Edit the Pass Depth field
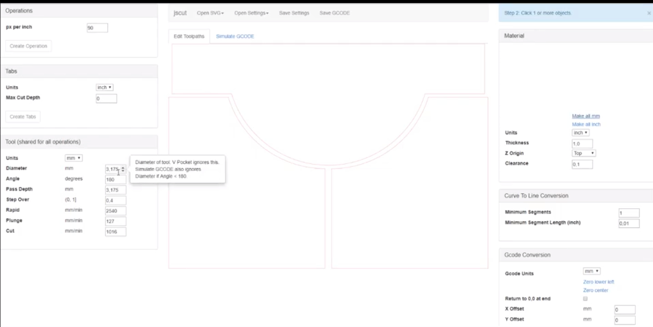Viewport: 653px width, 327px height. (115, 190)
